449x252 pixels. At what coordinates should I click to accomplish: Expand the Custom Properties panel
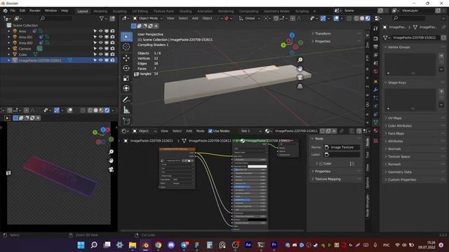[x=402, y=179]
